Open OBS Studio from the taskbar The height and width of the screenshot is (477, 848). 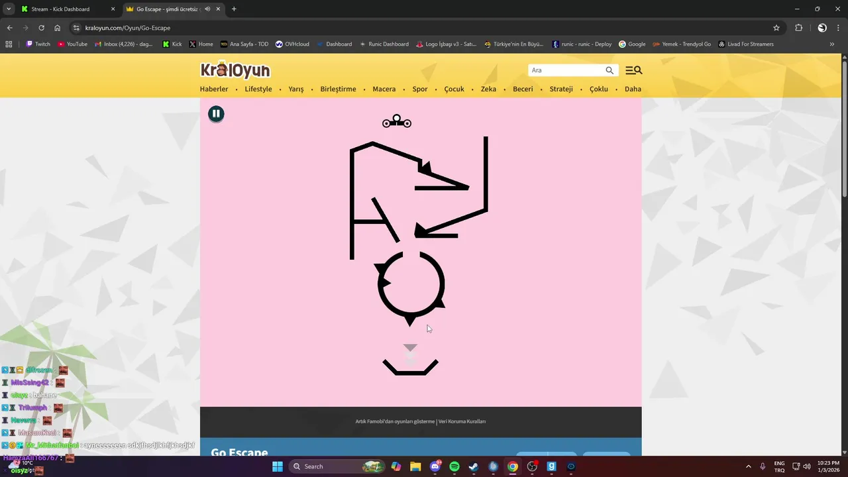tap(532, 466)
